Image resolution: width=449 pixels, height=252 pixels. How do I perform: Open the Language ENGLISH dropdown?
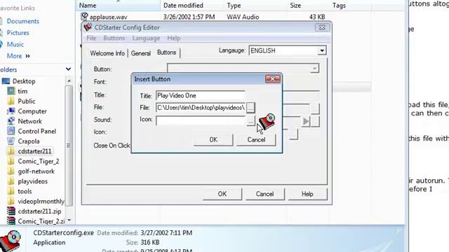(321, 51)
